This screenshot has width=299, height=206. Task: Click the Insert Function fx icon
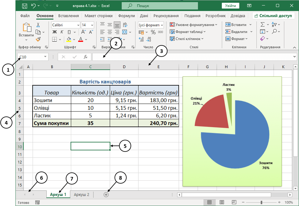[x=85, y=57]
